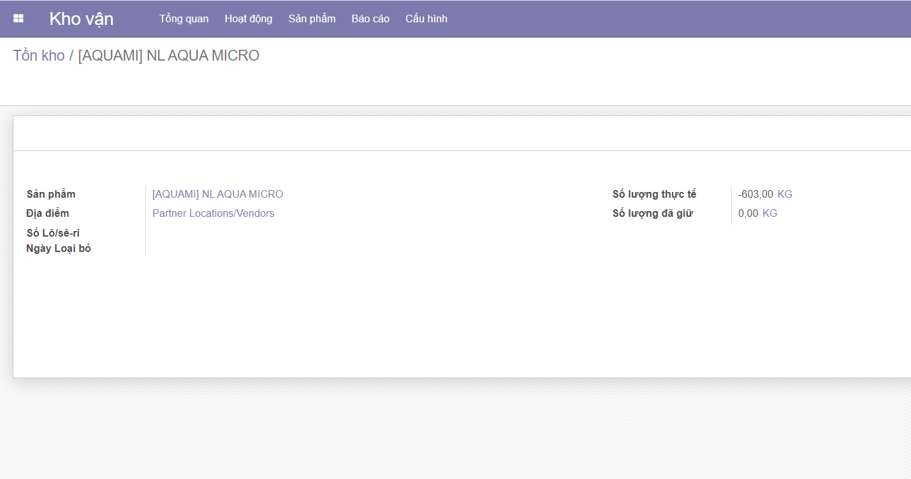Go back via Tồn kho breadcrumb
Screen dimensions: 911x479
click(39, 55)
